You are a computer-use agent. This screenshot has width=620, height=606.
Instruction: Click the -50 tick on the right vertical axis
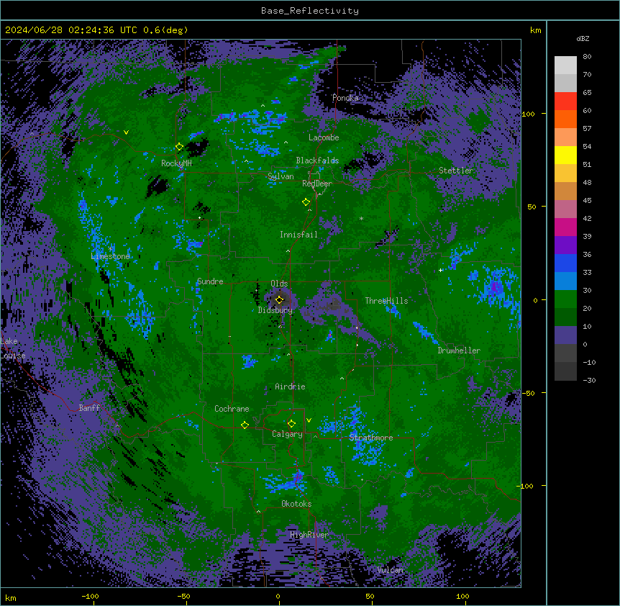coord(528,393)
